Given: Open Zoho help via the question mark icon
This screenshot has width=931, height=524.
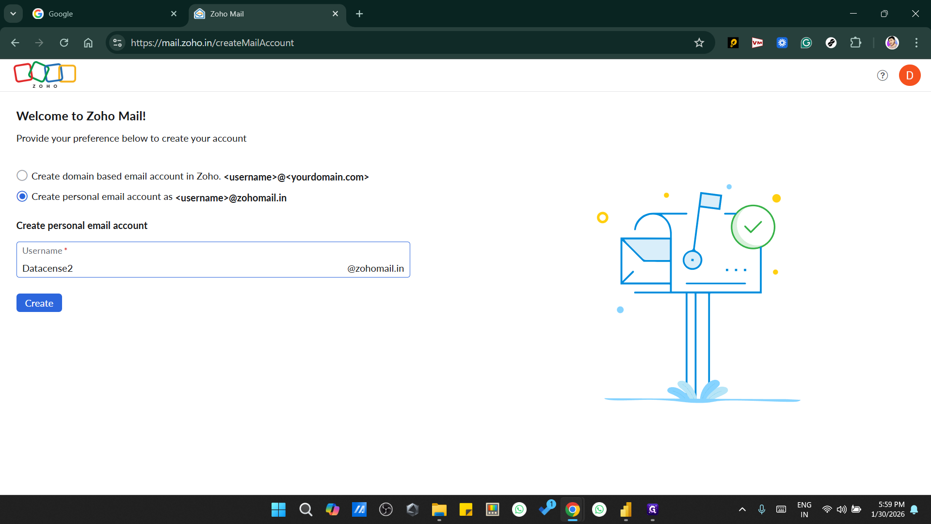Looking at the screenshot, I should [882, 75].
